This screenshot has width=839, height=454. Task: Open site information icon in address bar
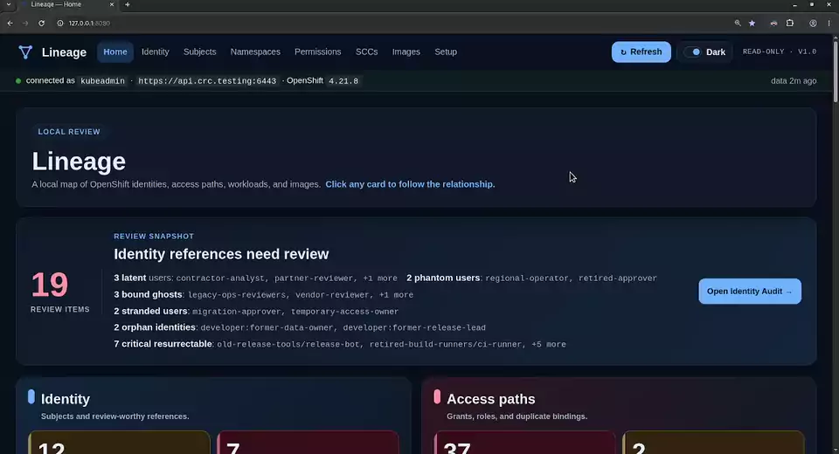pyautogui.click(x=60, y=23)
